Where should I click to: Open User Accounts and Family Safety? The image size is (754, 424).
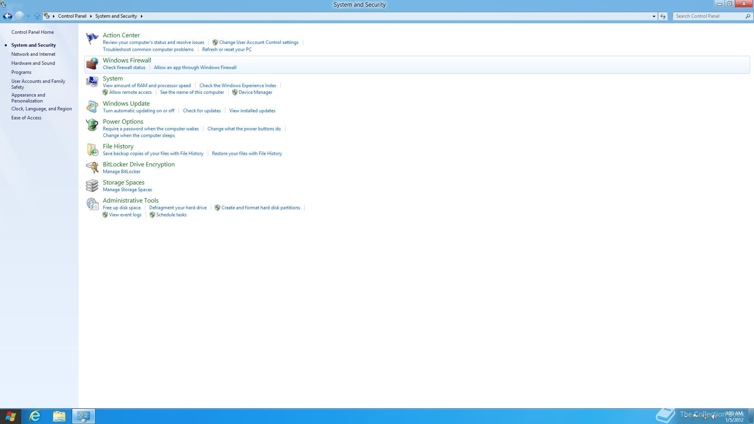(x=38, y=84)
